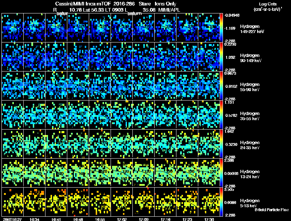Click the 'MIMI/APL' credit text
Image resolution: width=291 pixels, height=221 pixels.
[169, 10]
